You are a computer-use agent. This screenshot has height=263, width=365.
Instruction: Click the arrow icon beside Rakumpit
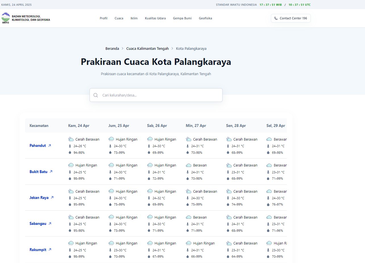pyautogui.click(x=50, y=250)
